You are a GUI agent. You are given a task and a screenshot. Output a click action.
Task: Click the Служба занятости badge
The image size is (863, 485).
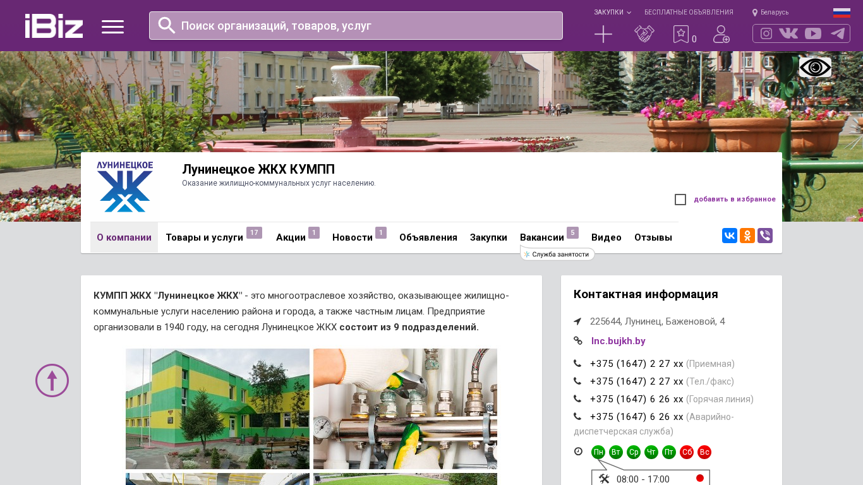pyautogui.click(x=557, y=254)
